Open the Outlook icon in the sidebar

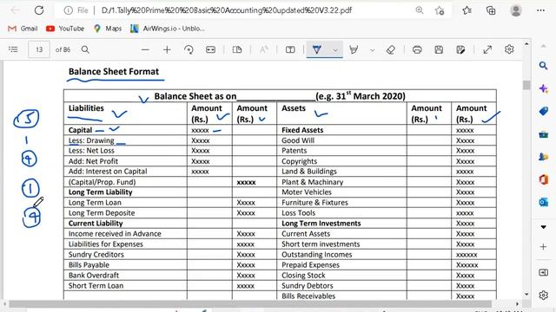click(x=543, y=202)
